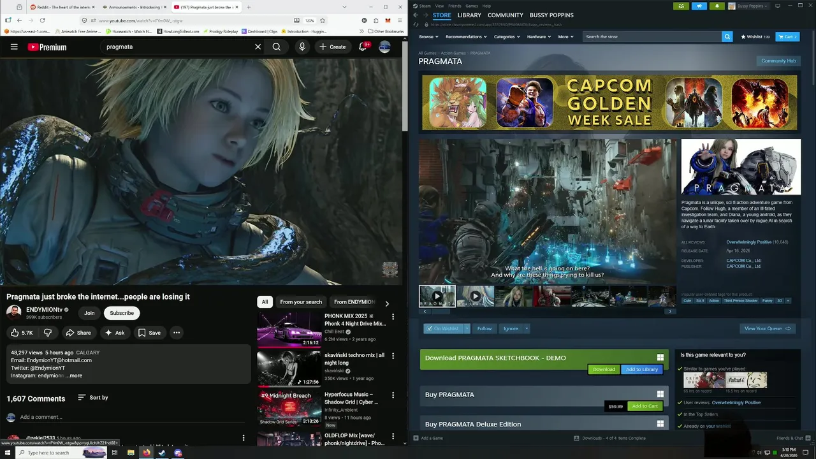816x459 pixels.
Task: Bookmark this page with the star icon
Action: (323, 20)
